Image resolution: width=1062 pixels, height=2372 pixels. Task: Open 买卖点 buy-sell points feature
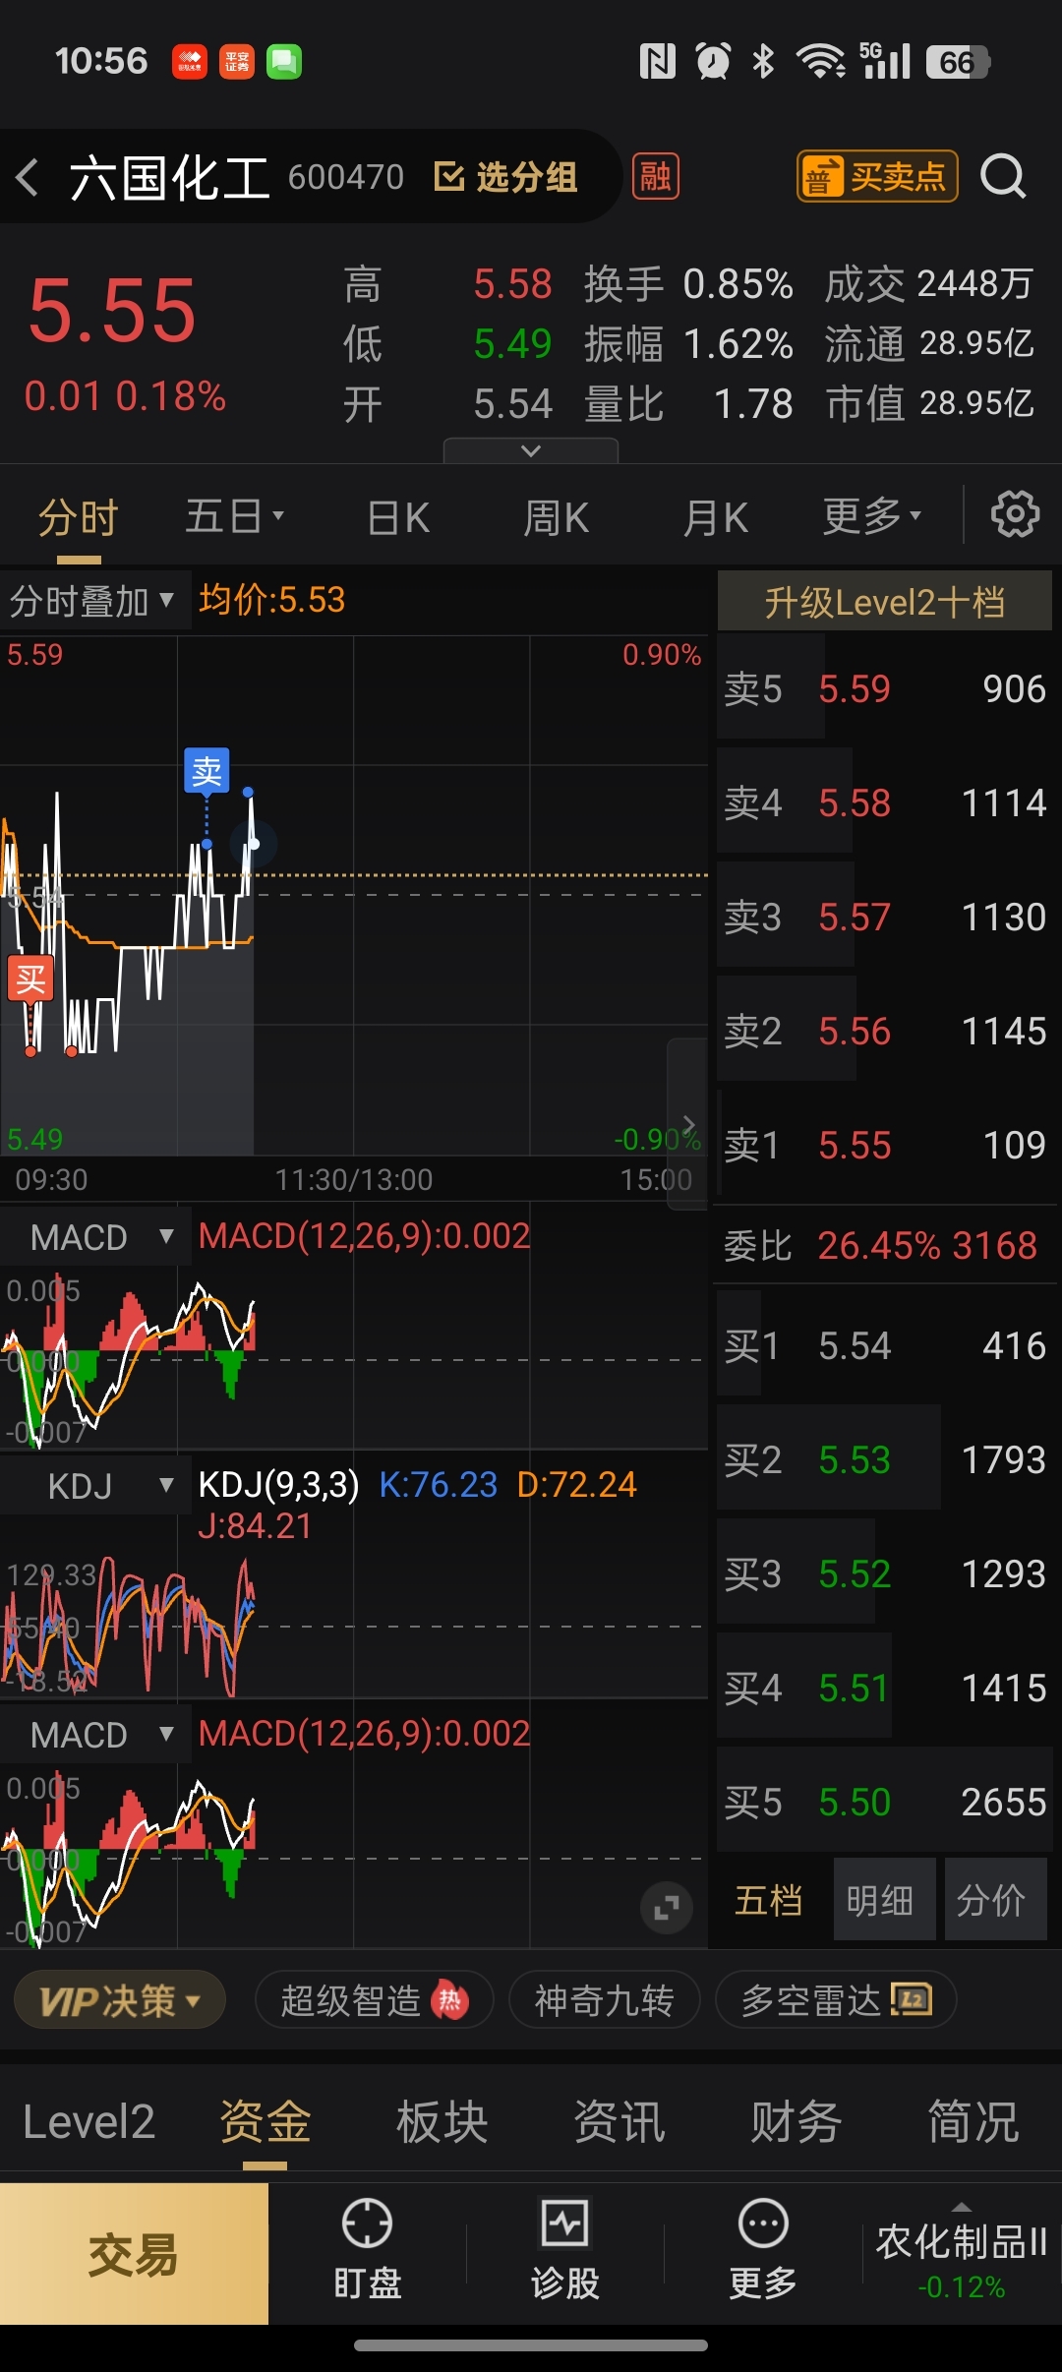877,177
